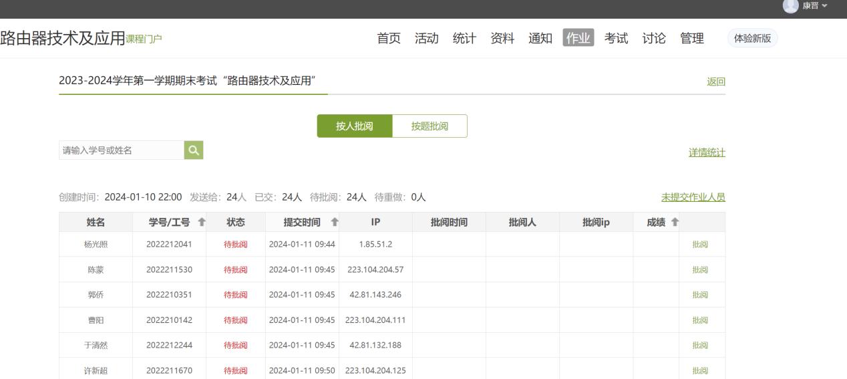Switch to 按题批阅 mode
This screenshot has width=847, height=379.
coord(430,126)
